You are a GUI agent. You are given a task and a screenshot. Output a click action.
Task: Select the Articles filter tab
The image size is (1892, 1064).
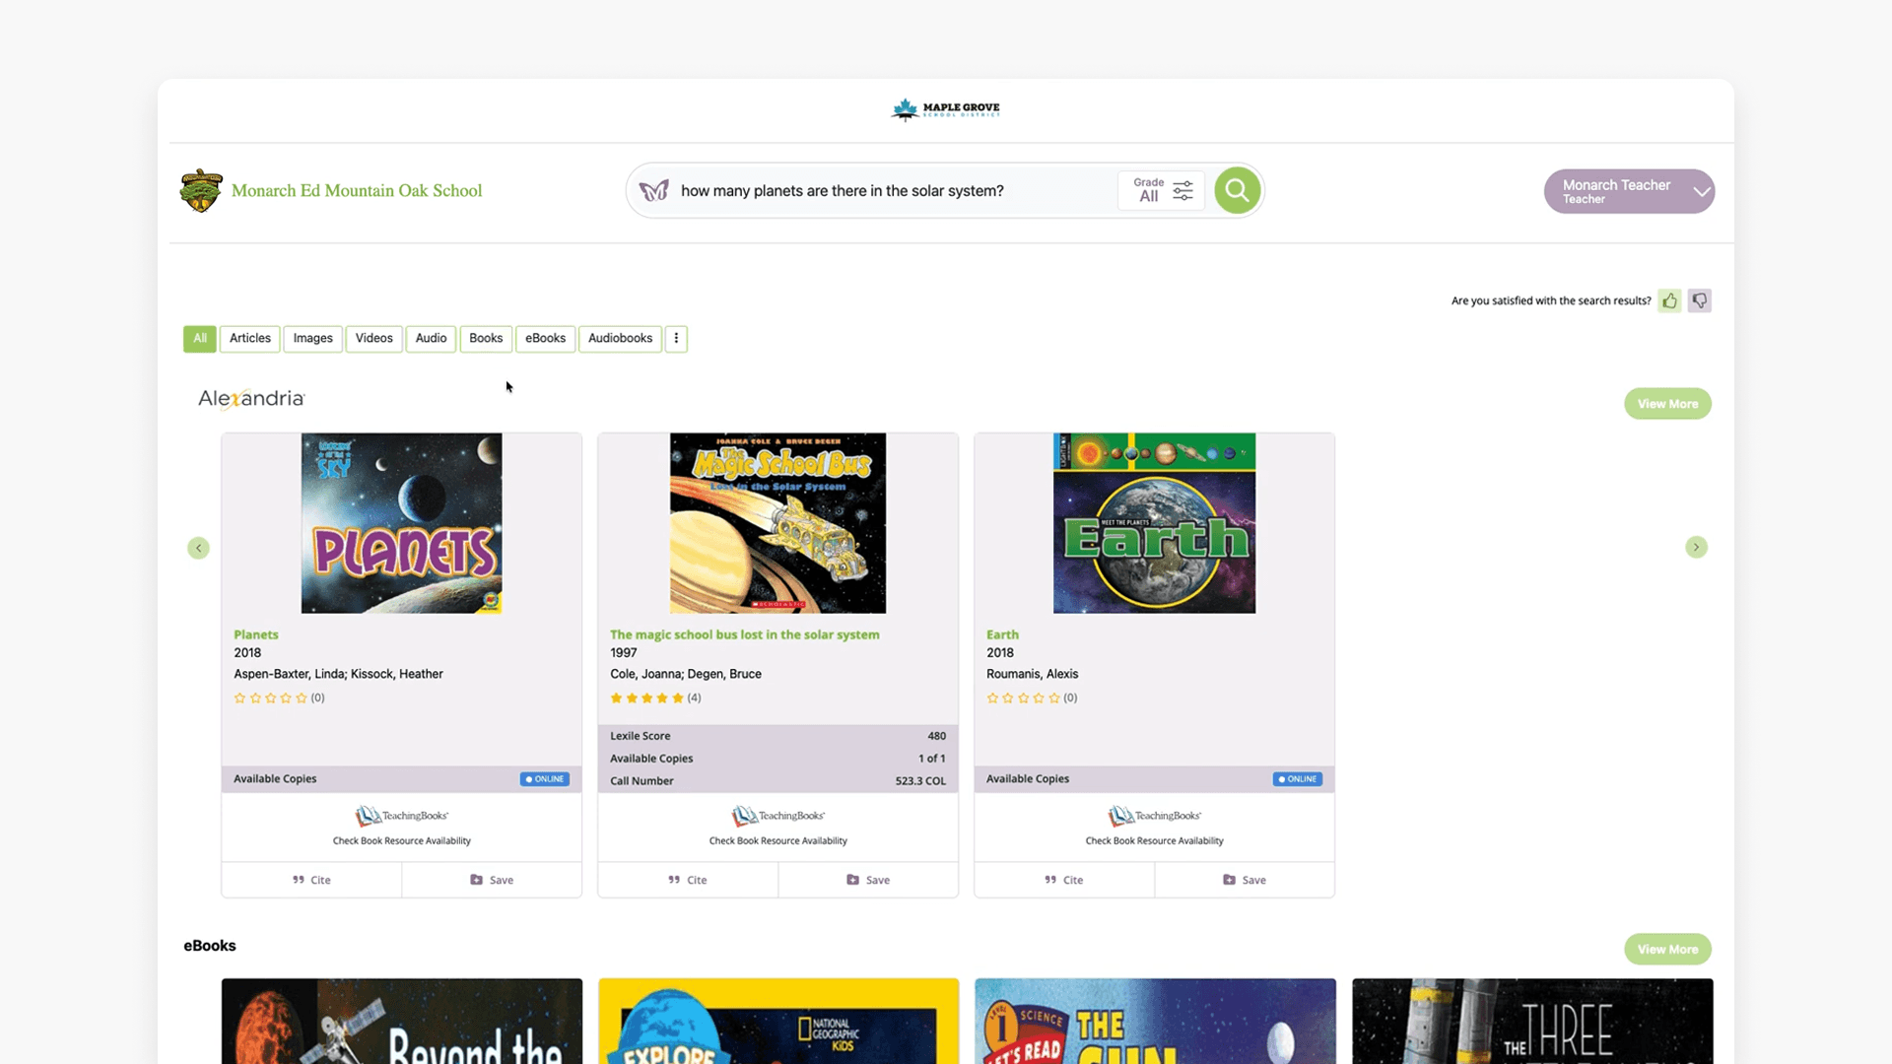[249, 338]
